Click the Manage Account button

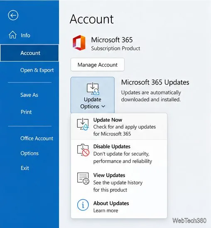(98, 65)
